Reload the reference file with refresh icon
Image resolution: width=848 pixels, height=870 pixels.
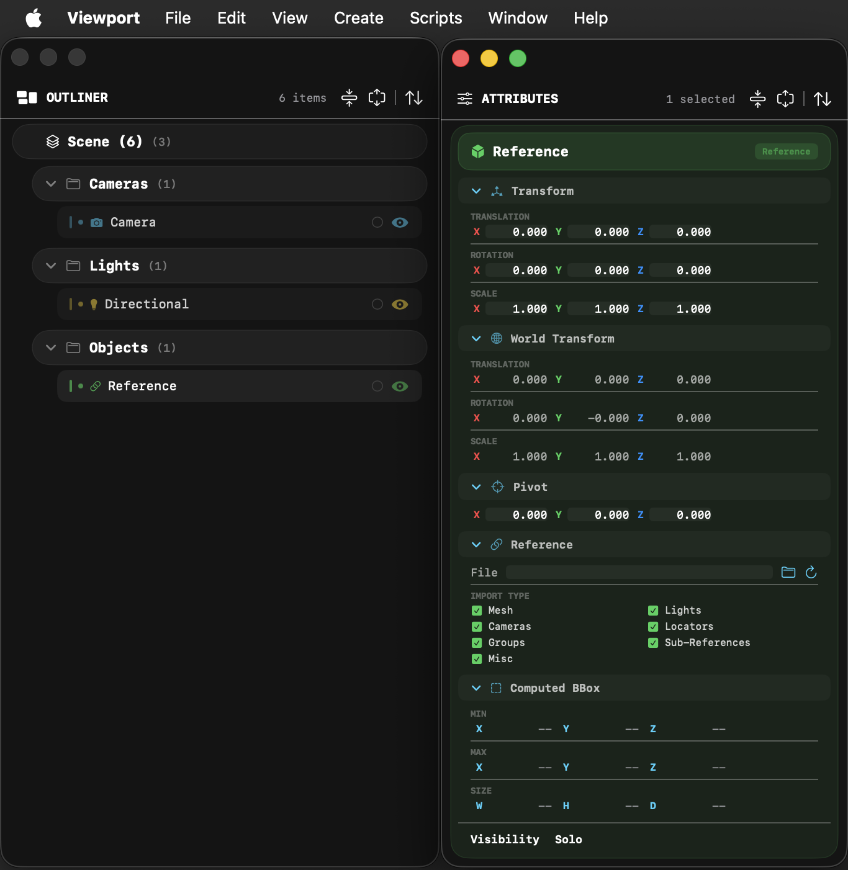click(x=811, y=572)
